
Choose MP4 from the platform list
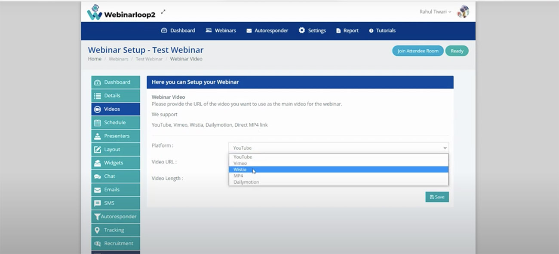[338, 175]
